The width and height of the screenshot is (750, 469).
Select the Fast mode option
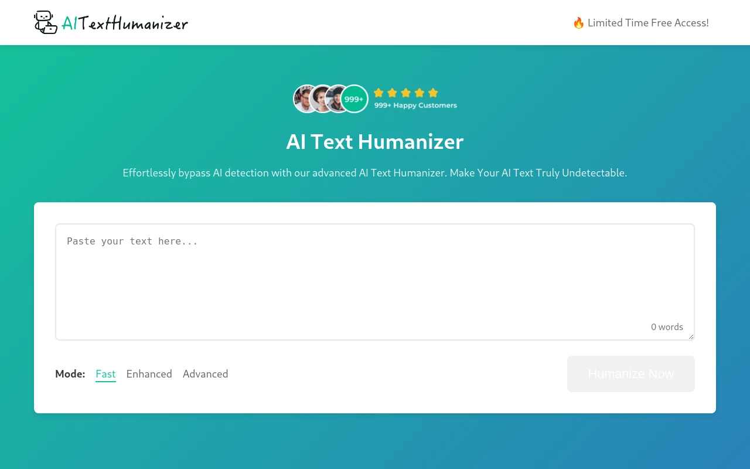tap(105, 373)
